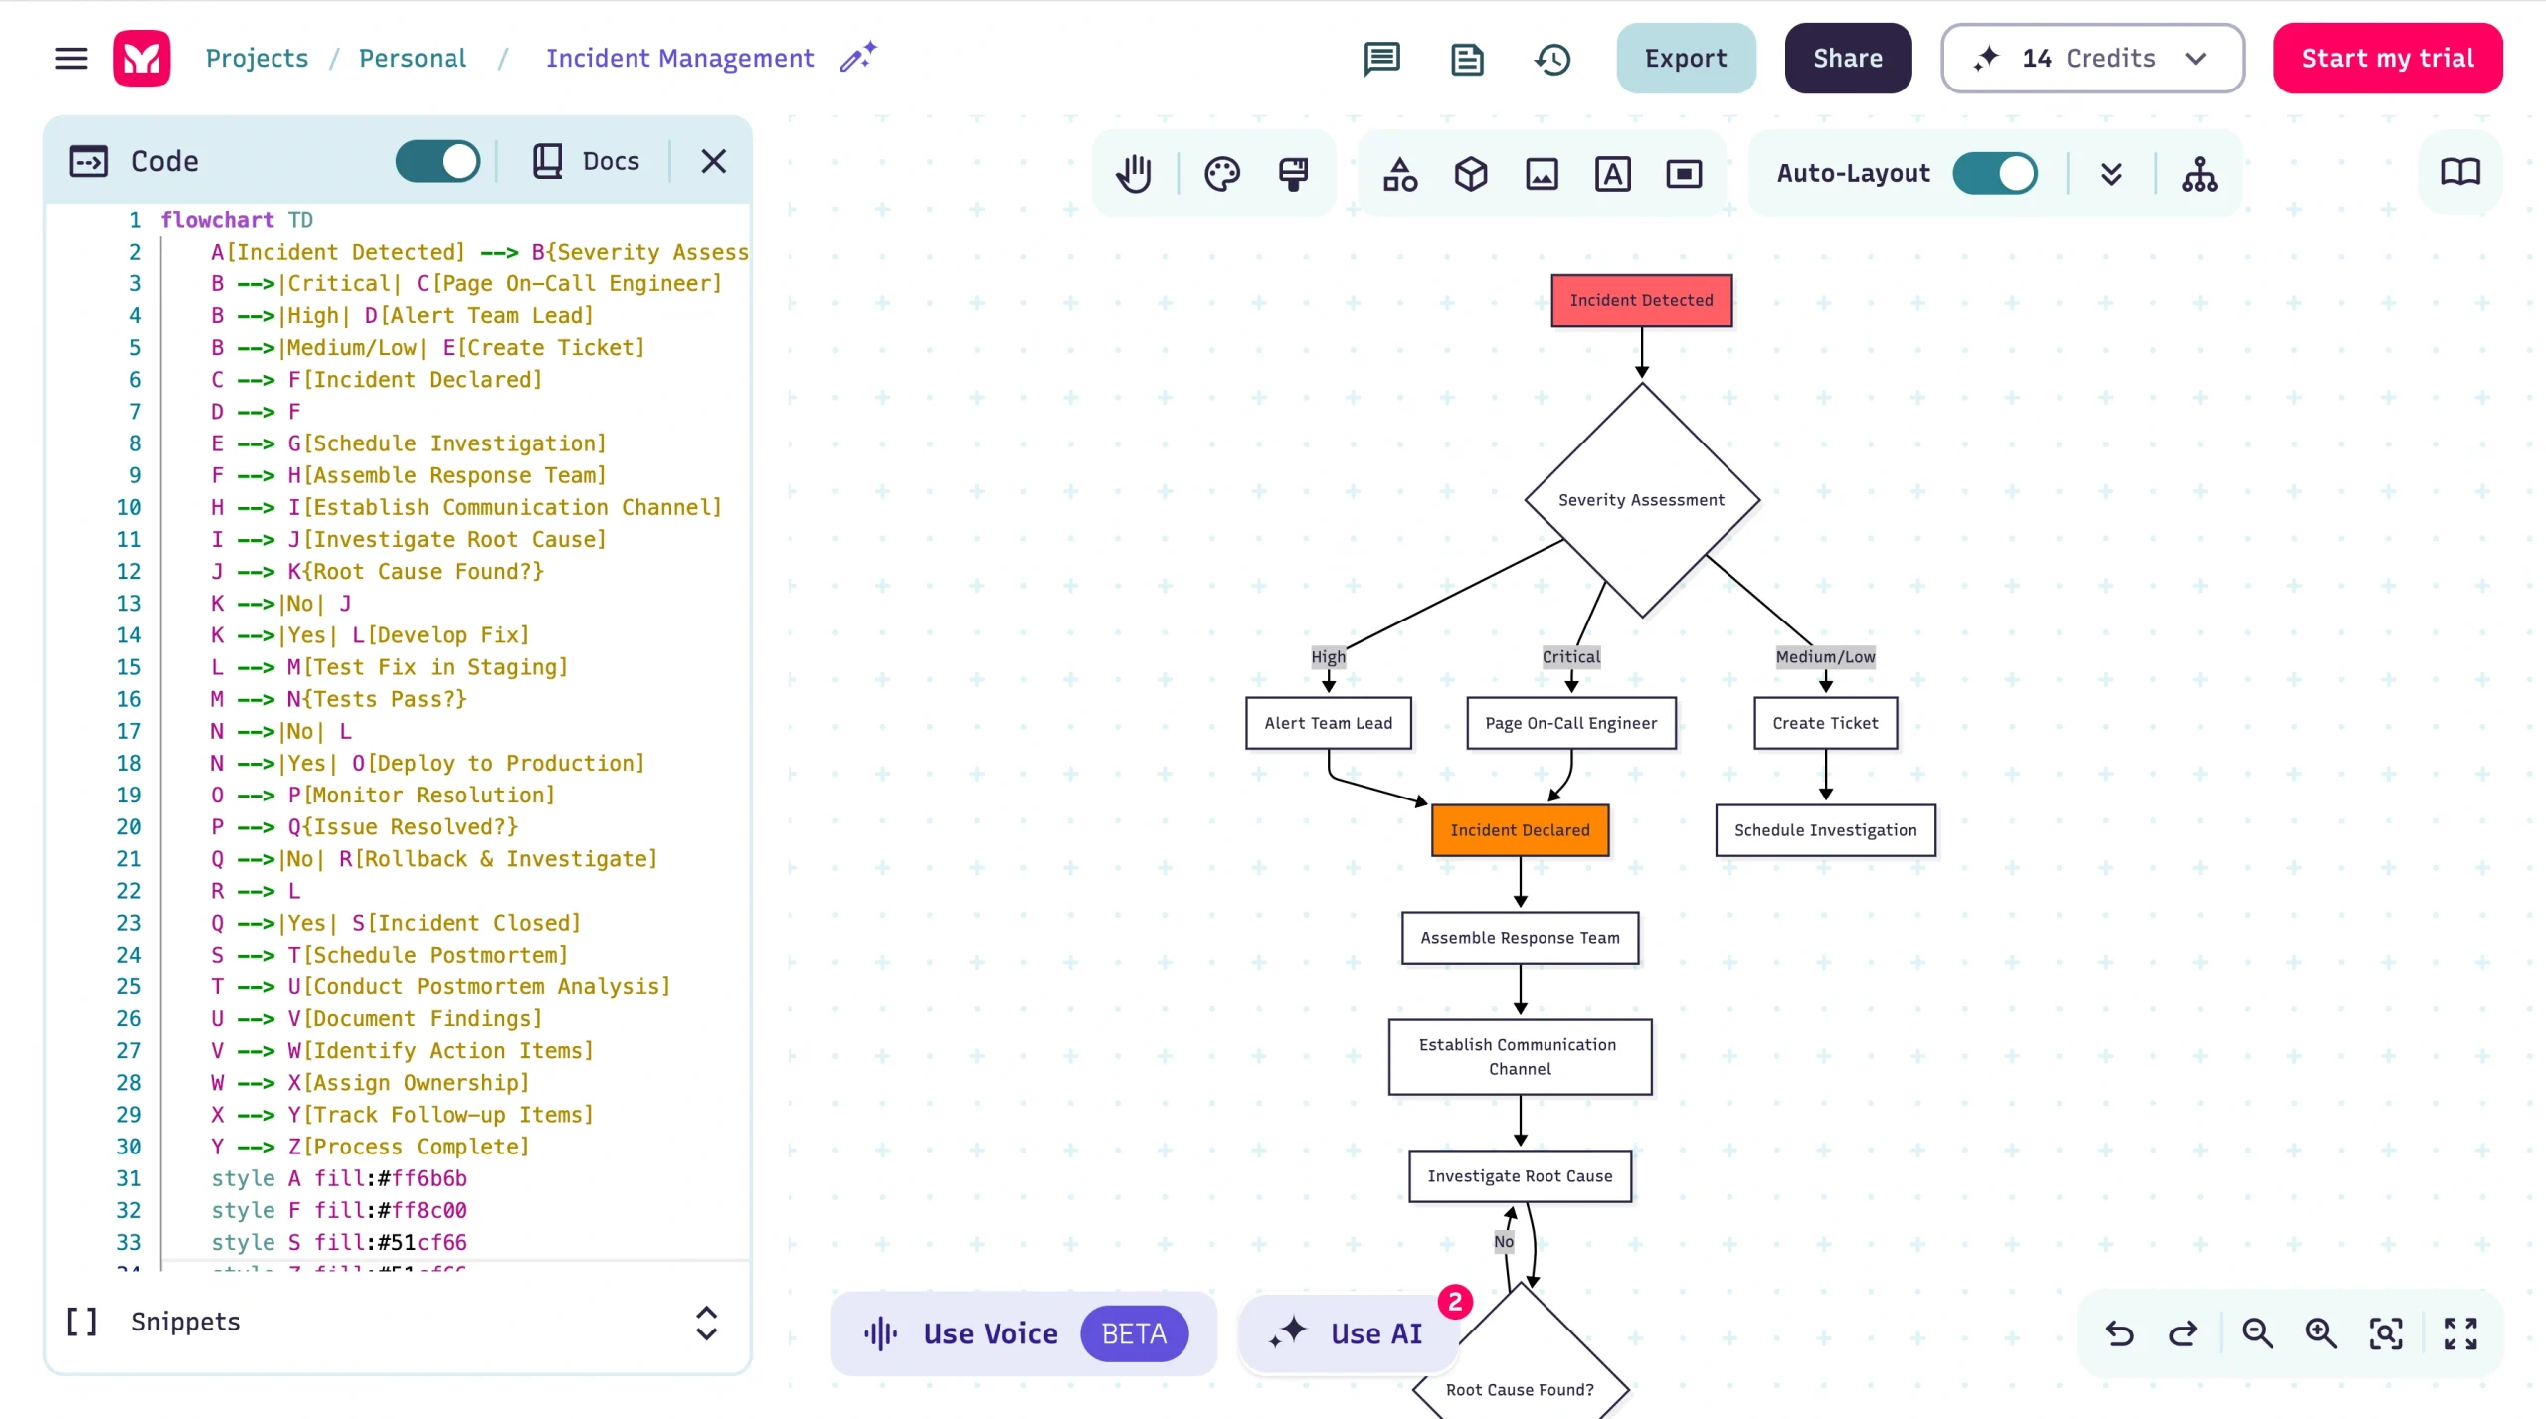
Task: Add a text element with the text tool
Action: [1612, 174]
